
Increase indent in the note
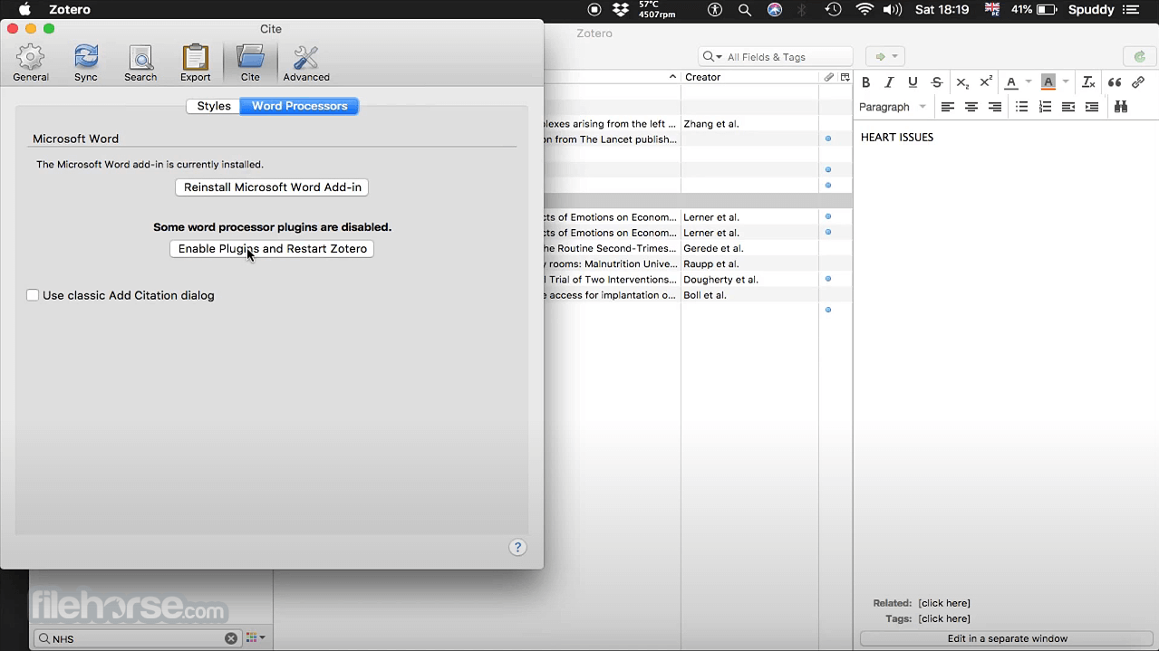pos(1092,107)
